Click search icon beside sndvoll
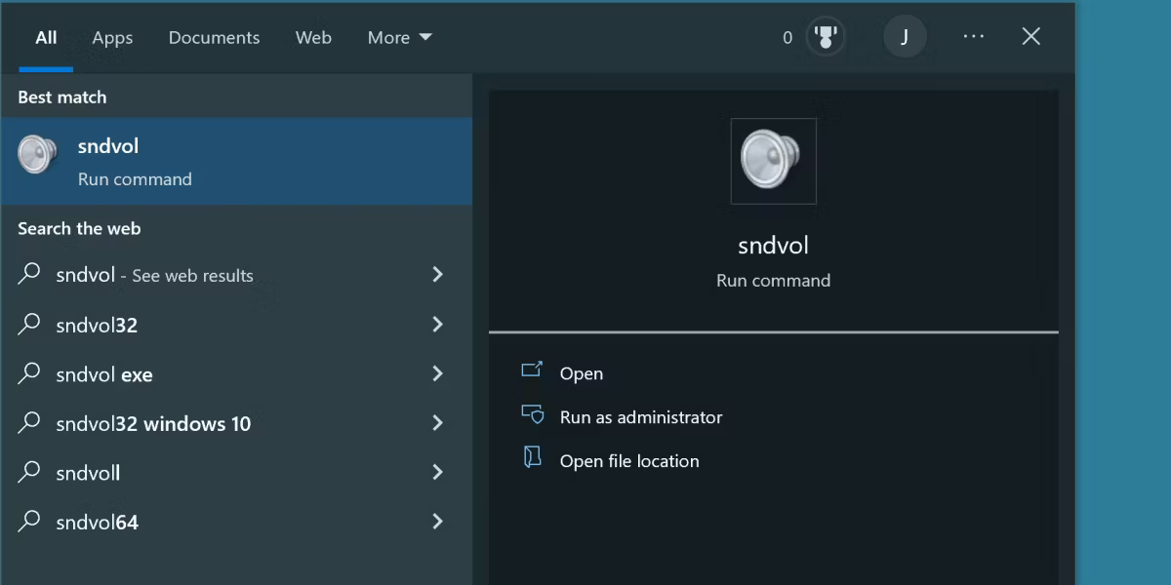1171x585 pixels. 29,472
